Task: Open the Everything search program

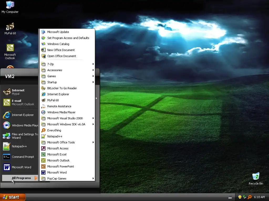Action: pyautogui.click(x=67, y=130)
